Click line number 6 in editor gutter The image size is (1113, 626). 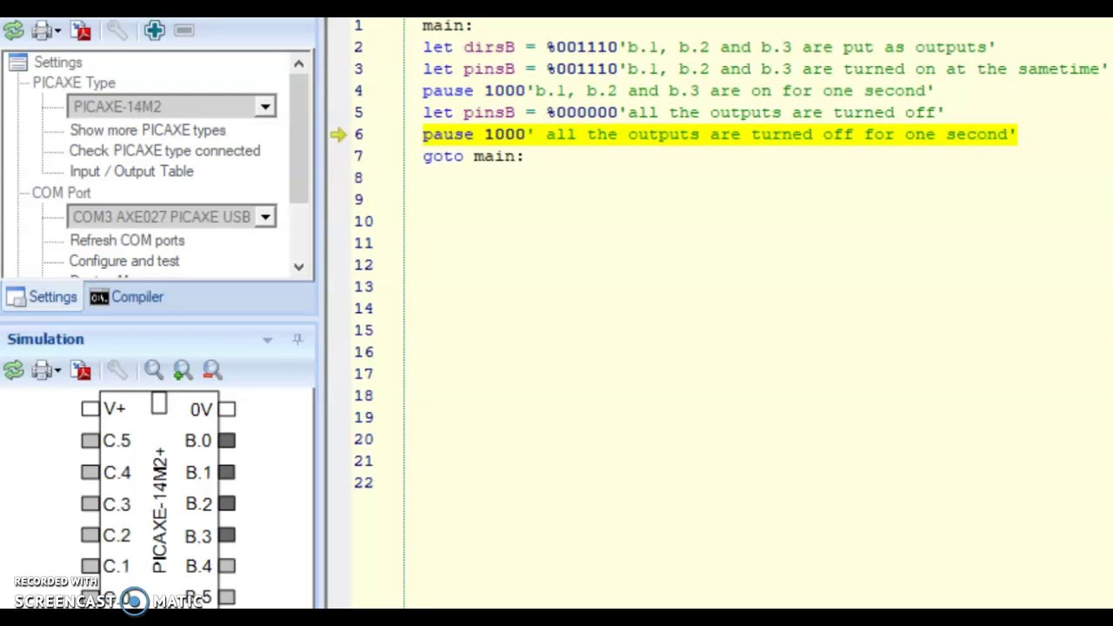358,134
